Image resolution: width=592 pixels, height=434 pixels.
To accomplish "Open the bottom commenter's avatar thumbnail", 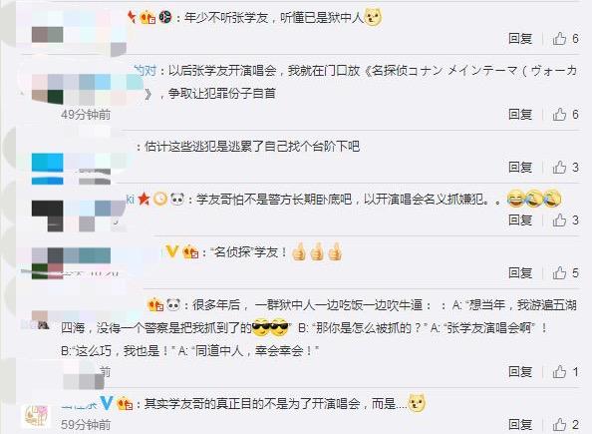I will [36, 416].
